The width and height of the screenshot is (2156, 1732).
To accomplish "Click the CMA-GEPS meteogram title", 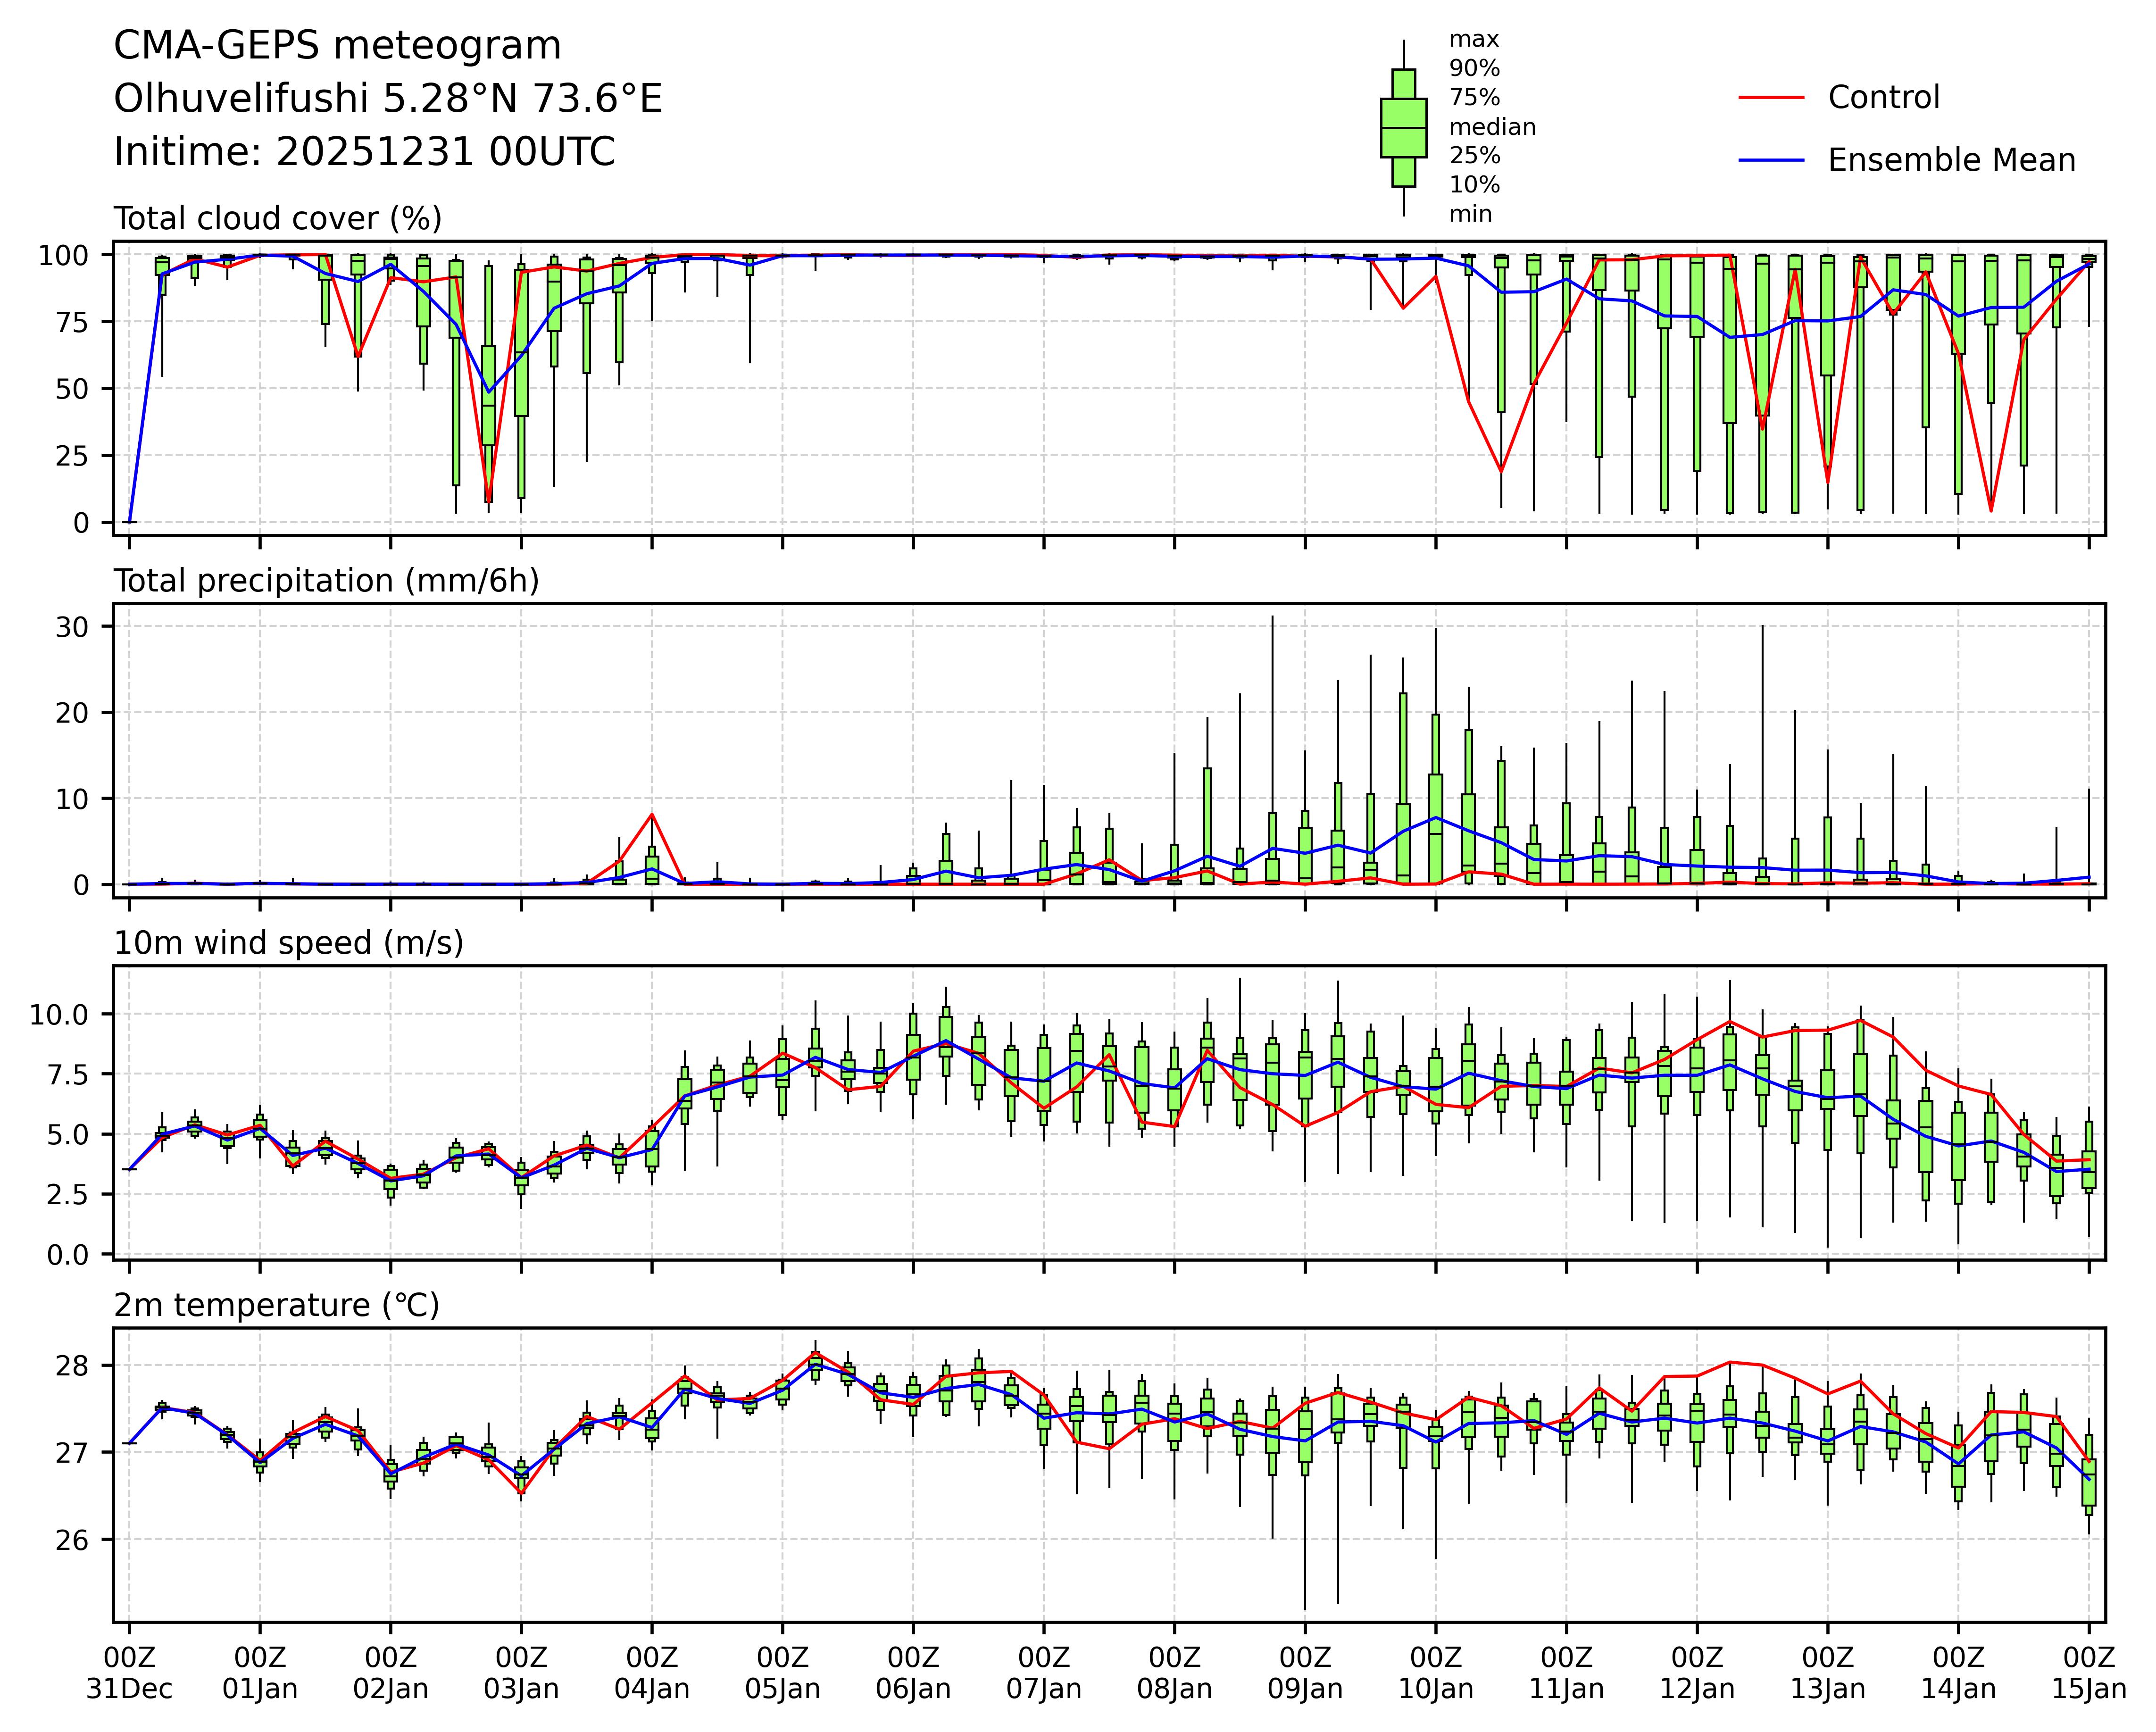I will [x=337, y=46].
